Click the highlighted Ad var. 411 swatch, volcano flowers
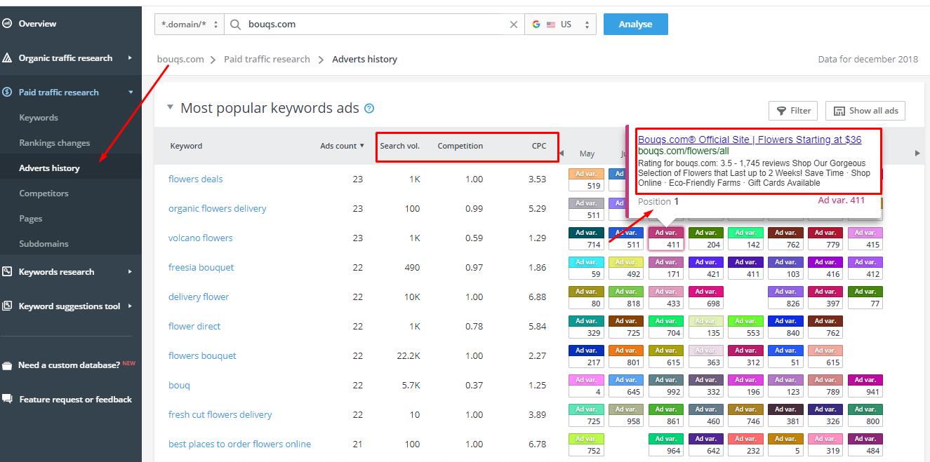The width and height of the screenshot is (930, 462). pos(666,238)
